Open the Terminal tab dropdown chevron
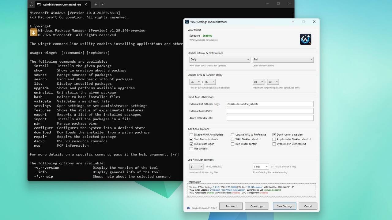392x220 pixels. pos(103,5)
